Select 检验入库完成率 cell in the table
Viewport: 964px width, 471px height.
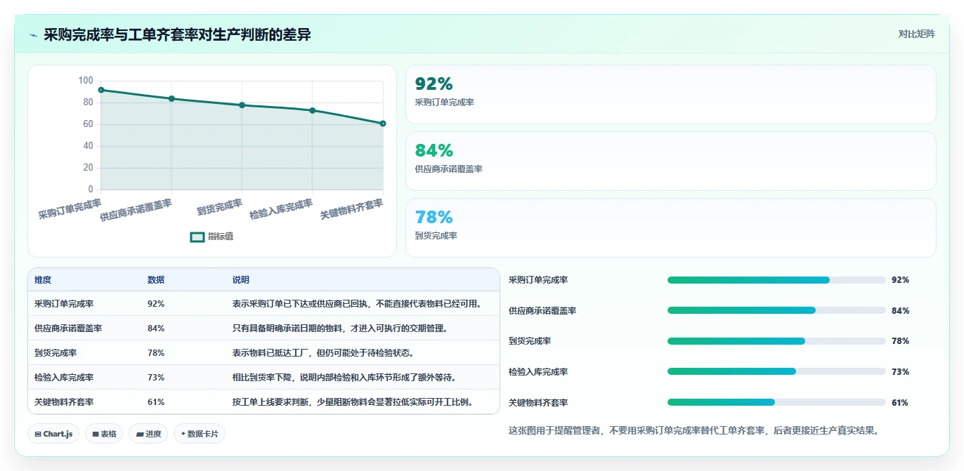point(64,378)
